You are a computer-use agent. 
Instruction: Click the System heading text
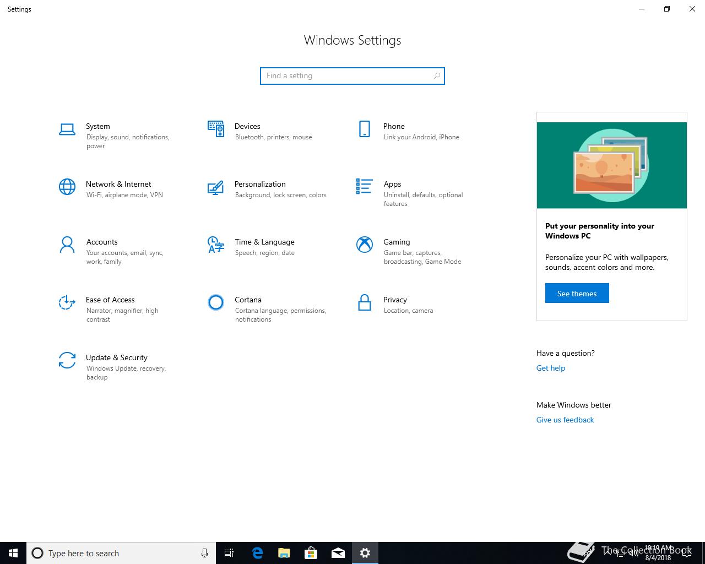98,126
